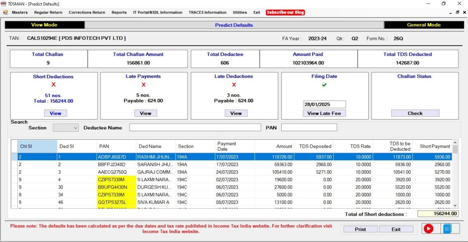Open the blue document help icon
The image size is (468, 242).
[447, 228]
